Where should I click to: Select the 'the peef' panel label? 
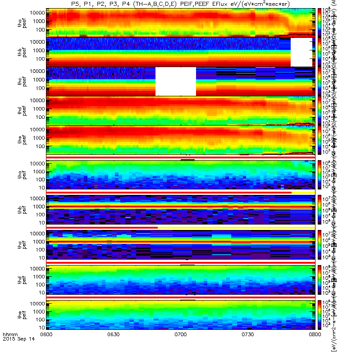pyautogui.click(x=22, y=139)
